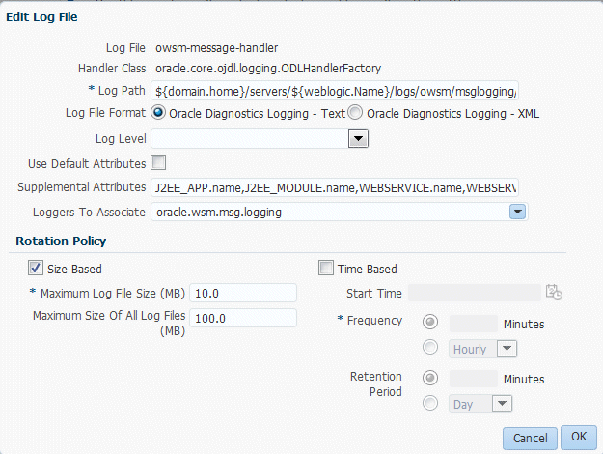Click the Supplemental Attributes field
This screenshot has height=454, width=603.
pyautogui.click(x=335, y=188)
